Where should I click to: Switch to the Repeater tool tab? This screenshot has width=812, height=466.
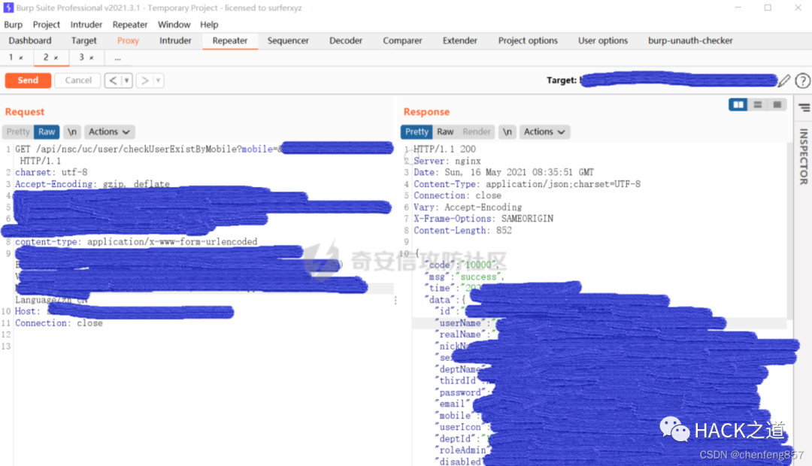click(x=230, y=41)
